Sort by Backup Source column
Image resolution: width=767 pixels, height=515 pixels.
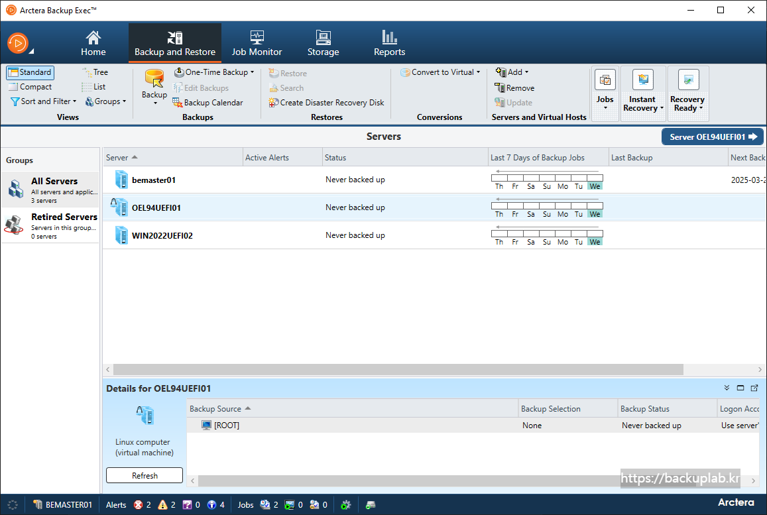click(352, 409)
